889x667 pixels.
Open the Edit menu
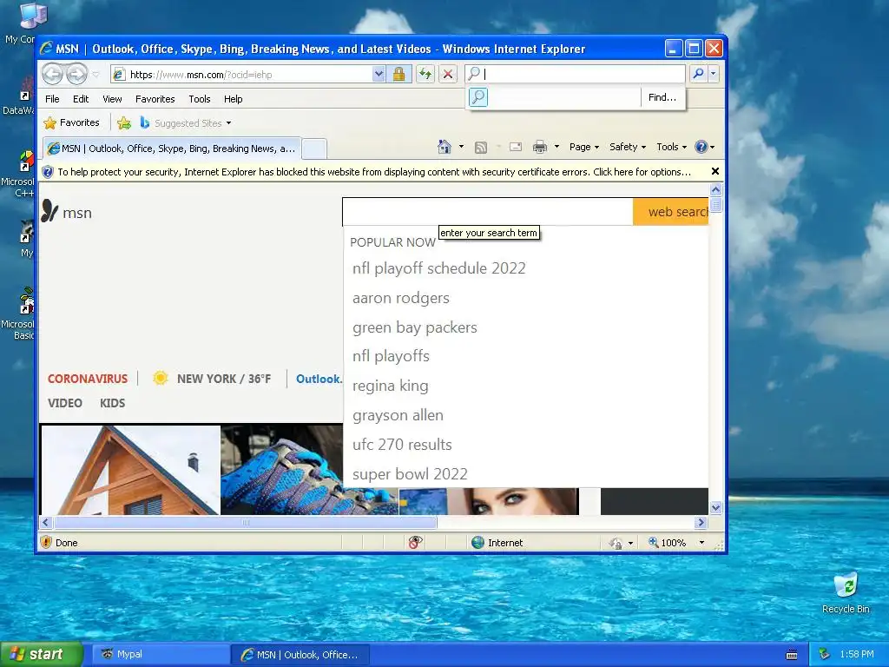point(81,99)
